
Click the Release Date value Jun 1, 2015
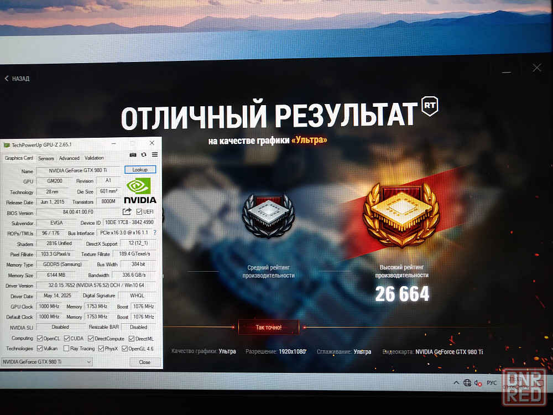(52, 202)
